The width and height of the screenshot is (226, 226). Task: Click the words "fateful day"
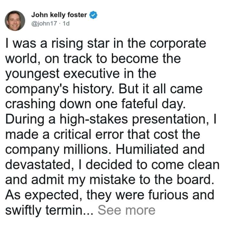click(x=153, y=104)
